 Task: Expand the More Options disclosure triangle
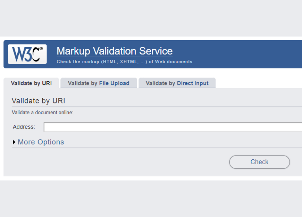coord(14,142)
